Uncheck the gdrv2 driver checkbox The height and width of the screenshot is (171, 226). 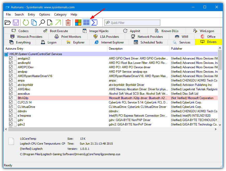(x=11, y=124)
